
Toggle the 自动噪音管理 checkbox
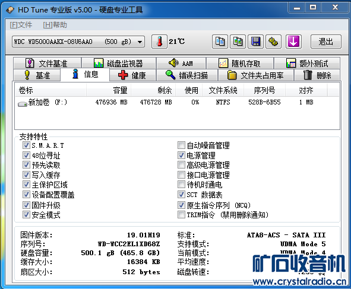(181, 145)
